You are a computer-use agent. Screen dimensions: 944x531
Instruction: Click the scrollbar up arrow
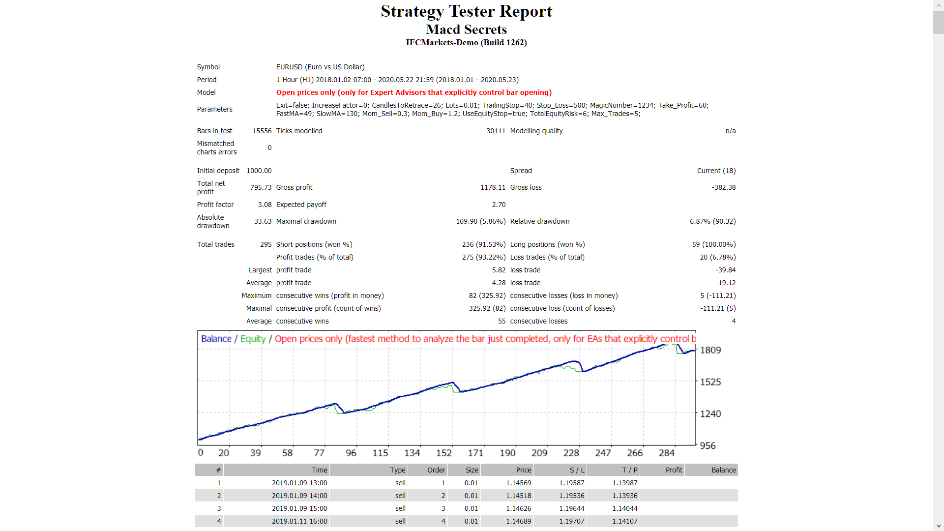pos(938,4)
